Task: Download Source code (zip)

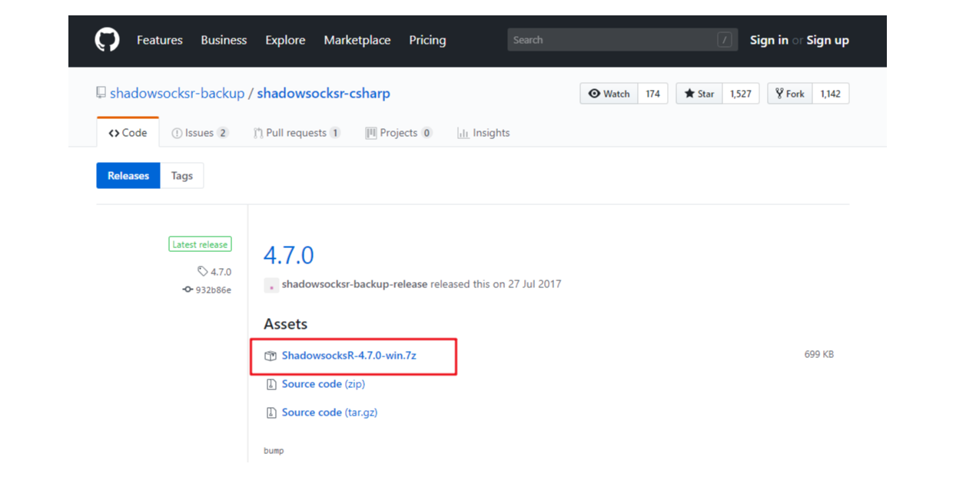Action: click(x=324, y=384)
